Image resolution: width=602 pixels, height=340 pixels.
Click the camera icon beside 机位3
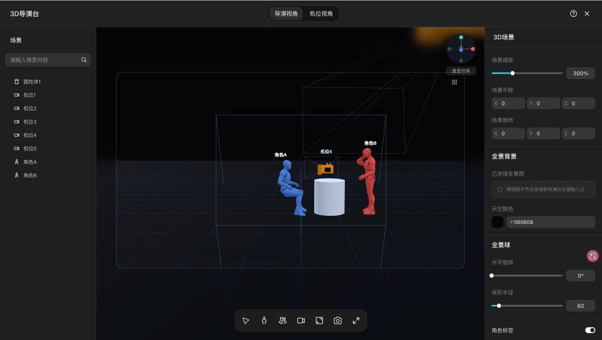coord(16,122)
